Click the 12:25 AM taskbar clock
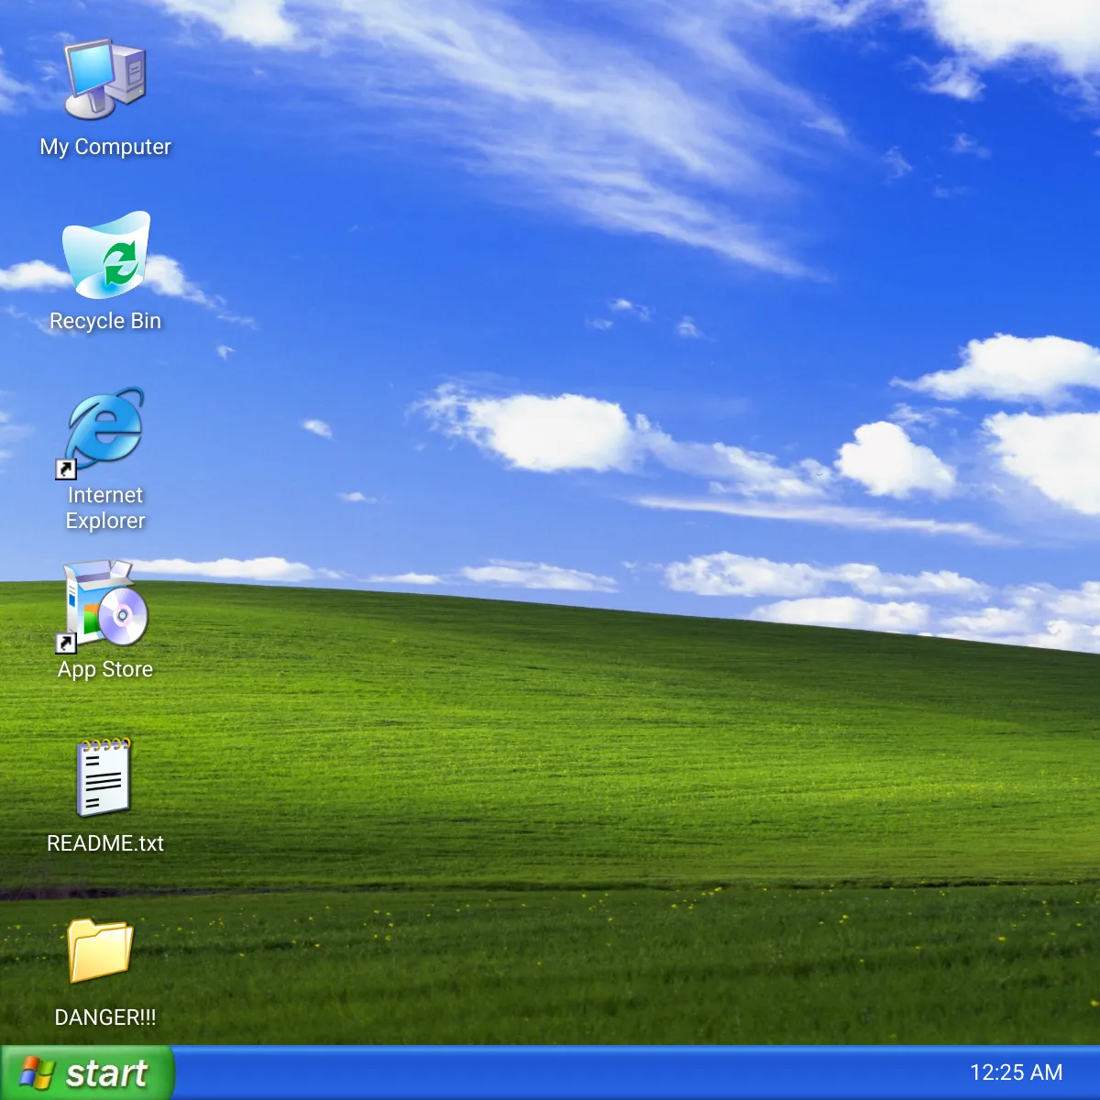Viewport: 1100px width, 1100px height. [1016, 1072]
